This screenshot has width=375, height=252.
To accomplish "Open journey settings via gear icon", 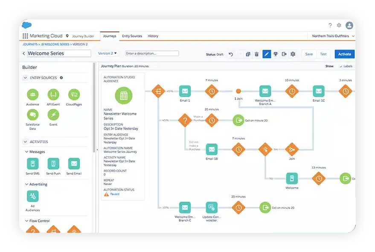I will coord(293,54).
